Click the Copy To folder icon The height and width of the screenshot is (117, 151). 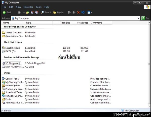click(74, 13)
